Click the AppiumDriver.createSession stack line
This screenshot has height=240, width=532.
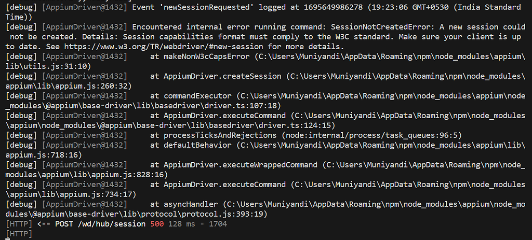pyautogui.click(x=222, y=77)
